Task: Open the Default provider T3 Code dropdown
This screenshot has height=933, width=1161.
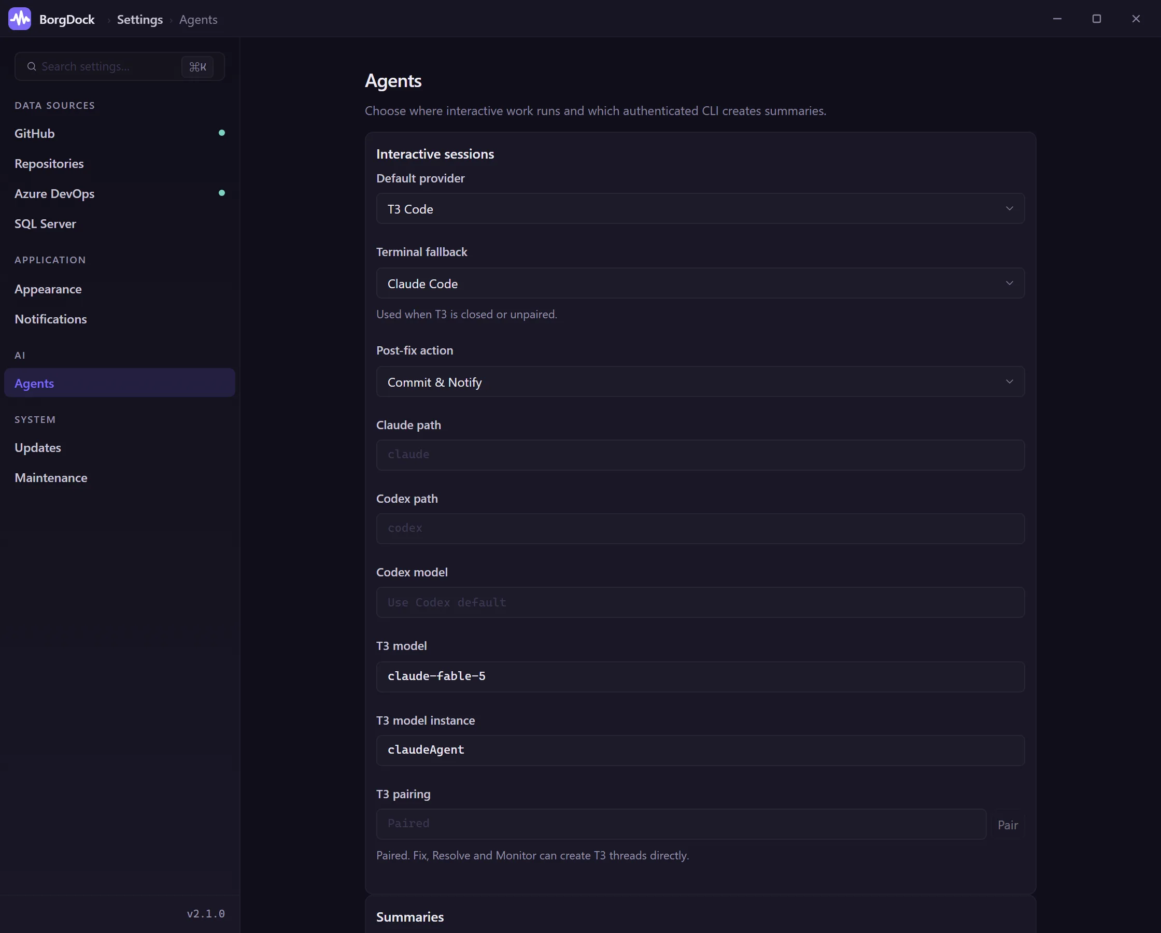Action: [700, 208]
